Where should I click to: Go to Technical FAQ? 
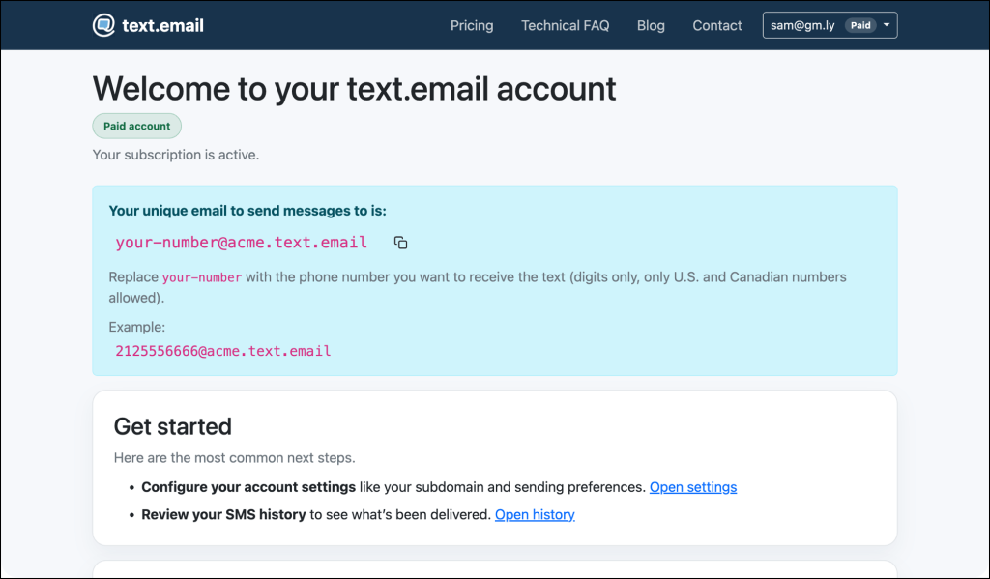pyautogui.click(x=565, y=25)
